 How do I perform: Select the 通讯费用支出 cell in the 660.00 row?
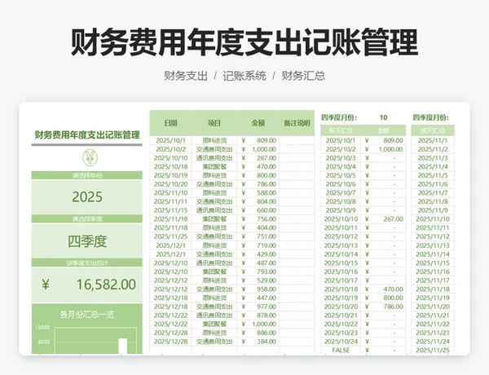point(214,210)
